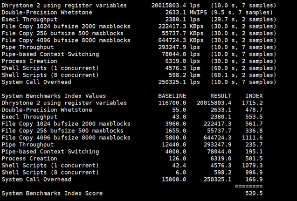Click the "System Benchmarks Index Score" label
The height and width of the screenshot is (201, 297).
point(52,193)
